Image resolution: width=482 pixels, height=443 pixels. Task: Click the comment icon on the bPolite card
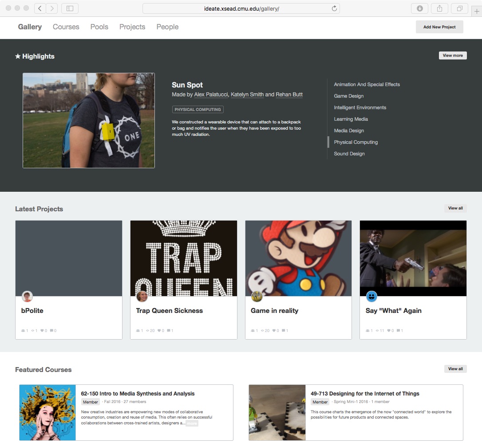click(51, 331)
